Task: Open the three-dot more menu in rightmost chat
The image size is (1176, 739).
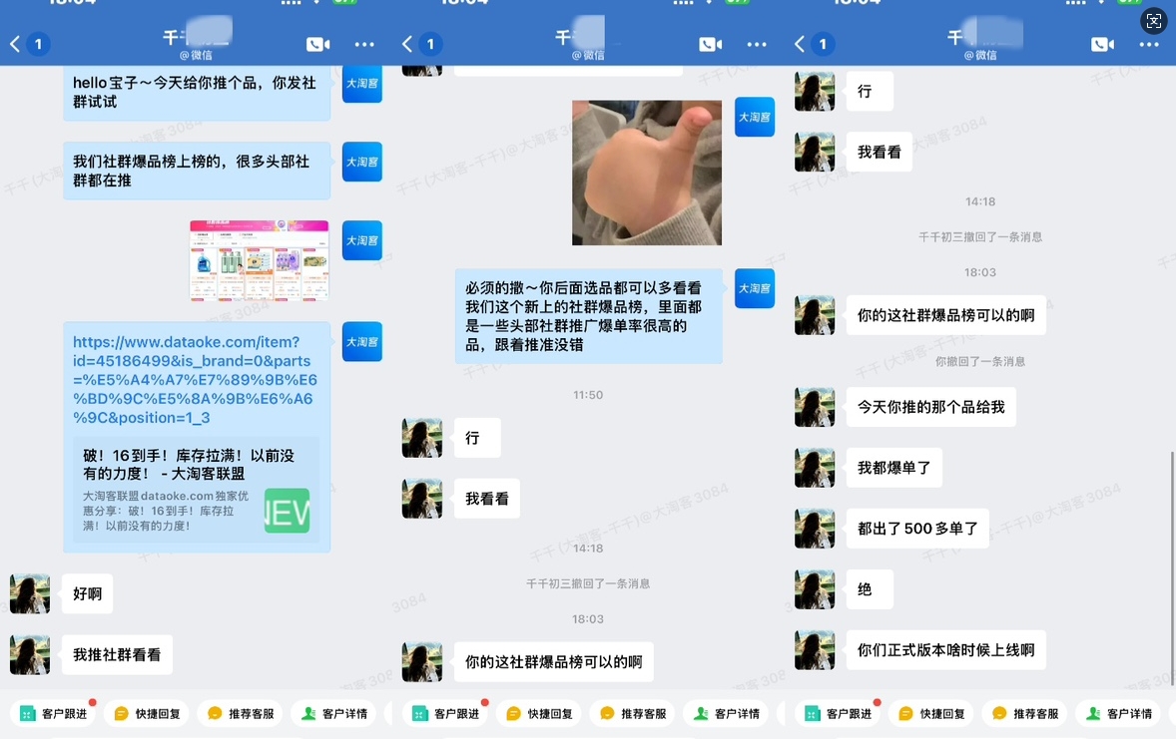Action: coord(1149,44)
